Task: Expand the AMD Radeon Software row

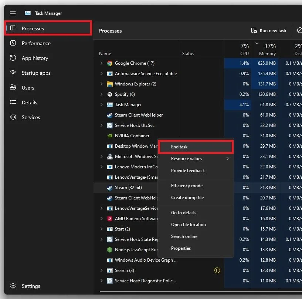Action: [x=102, y=219]
